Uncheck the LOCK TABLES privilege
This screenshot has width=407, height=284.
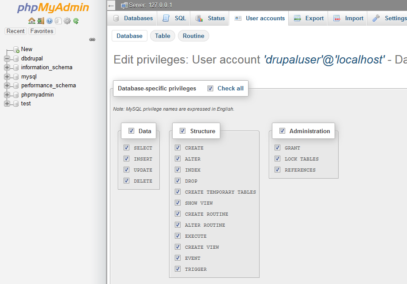[278, 158]
